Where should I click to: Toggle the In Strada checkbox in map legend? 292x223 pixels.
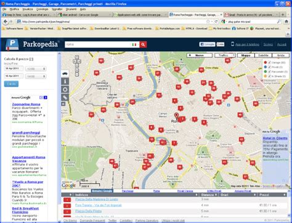tap(269, 76)
